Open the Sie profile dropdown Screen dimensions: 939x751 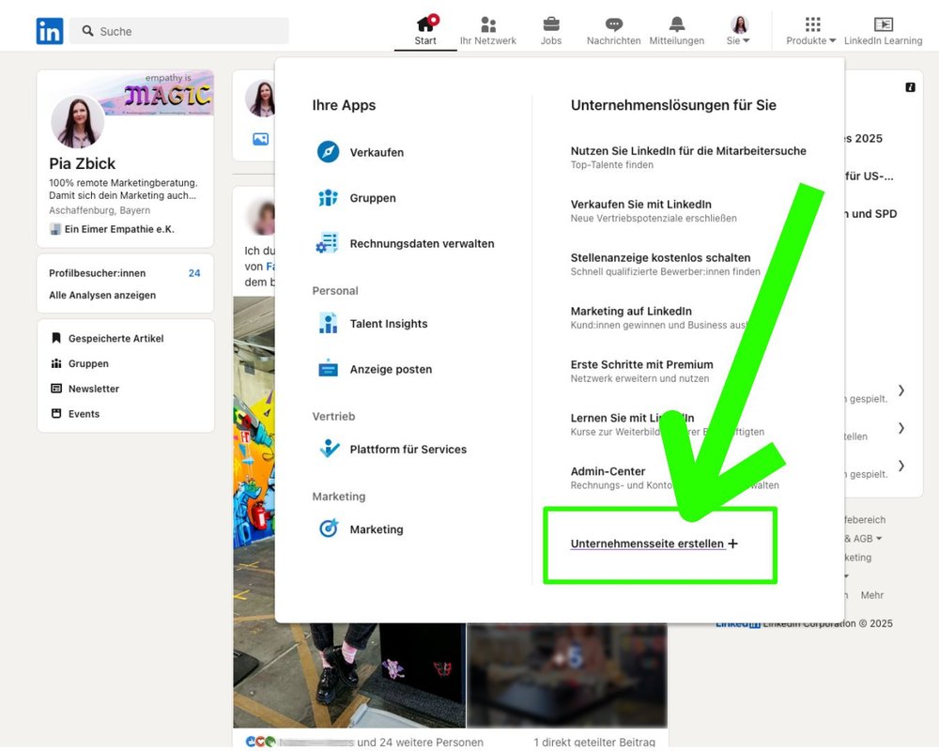point(738,31)
